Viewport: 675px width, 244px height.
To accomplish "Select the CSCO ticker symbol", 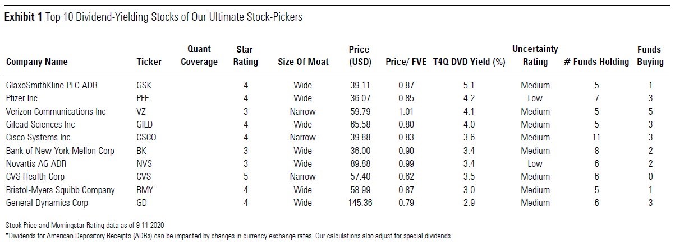I will (x=146, y=138).
